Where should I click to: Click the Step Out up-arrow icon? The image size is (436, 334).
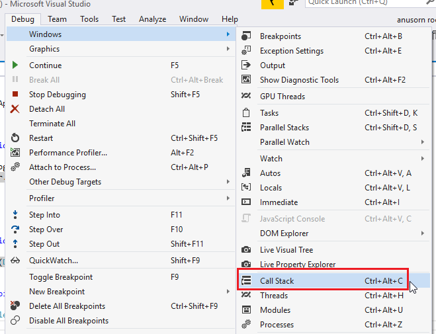click(15, 243)
